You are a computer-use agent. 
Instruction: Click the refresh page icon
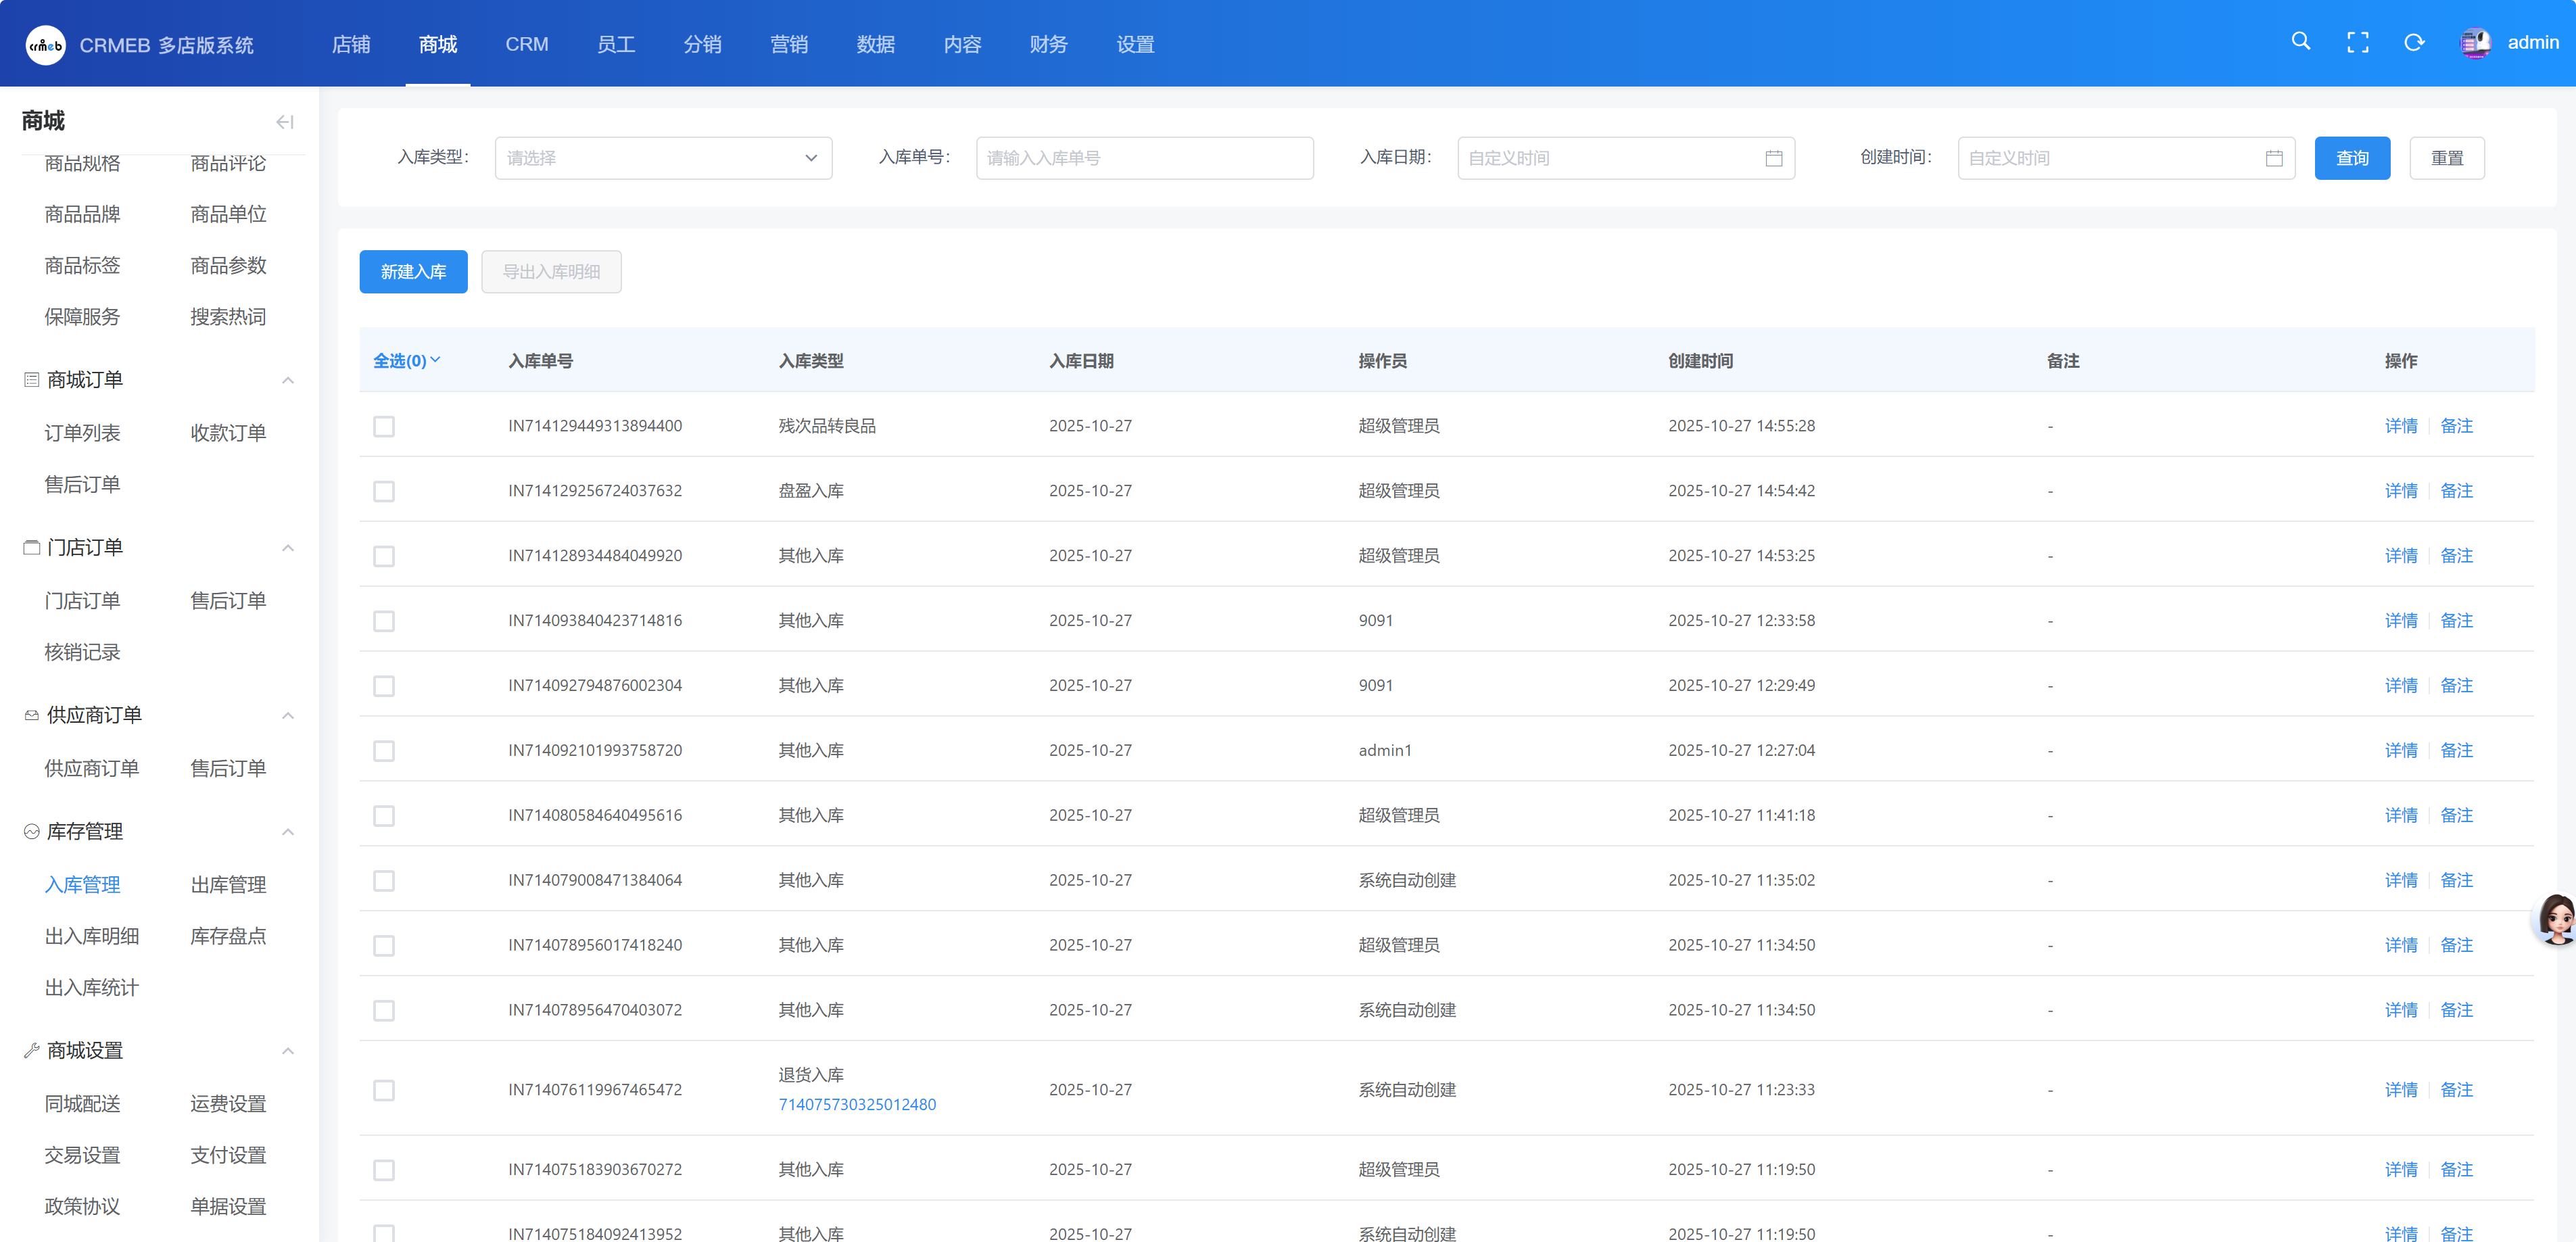(x=2414, y=42)
